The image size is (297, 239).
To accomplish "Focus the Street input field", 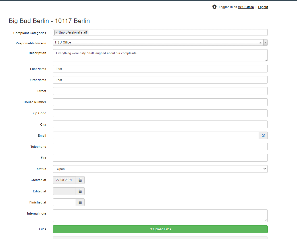I will click(160, 91).
